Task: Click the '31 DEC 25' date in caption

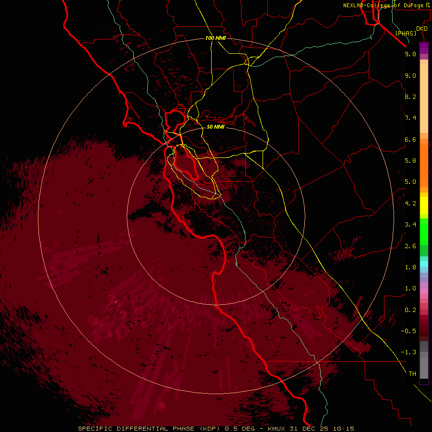Action: point(309,429)
